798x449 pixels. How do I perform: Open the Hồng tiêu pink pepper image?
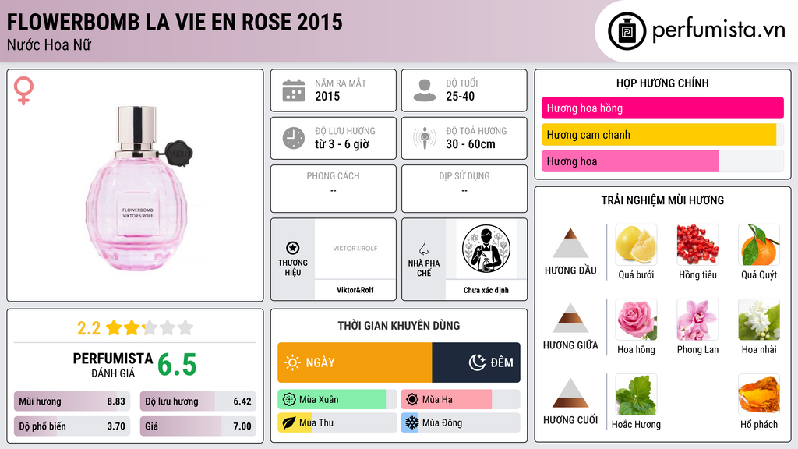pyautogui.click(x=697, y=245)
